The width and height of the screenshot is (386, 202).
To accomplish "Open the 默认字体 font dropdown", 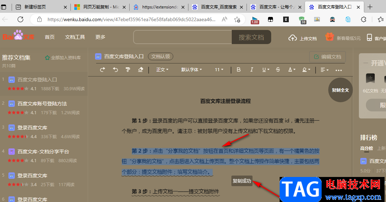I will [x=192, y=70].
